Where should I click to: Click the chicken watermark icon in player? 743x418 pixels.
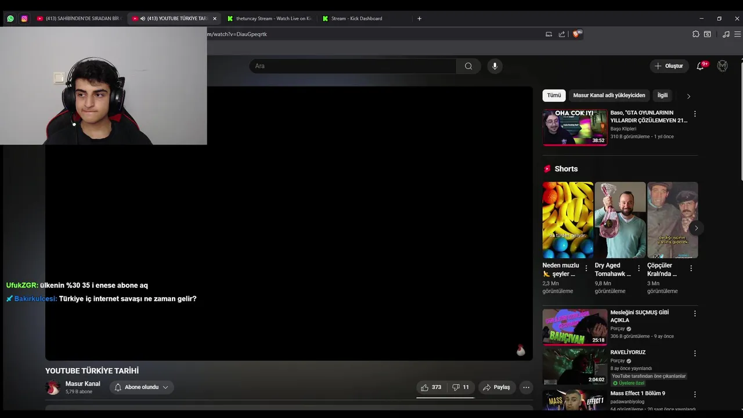pos(521,350)
